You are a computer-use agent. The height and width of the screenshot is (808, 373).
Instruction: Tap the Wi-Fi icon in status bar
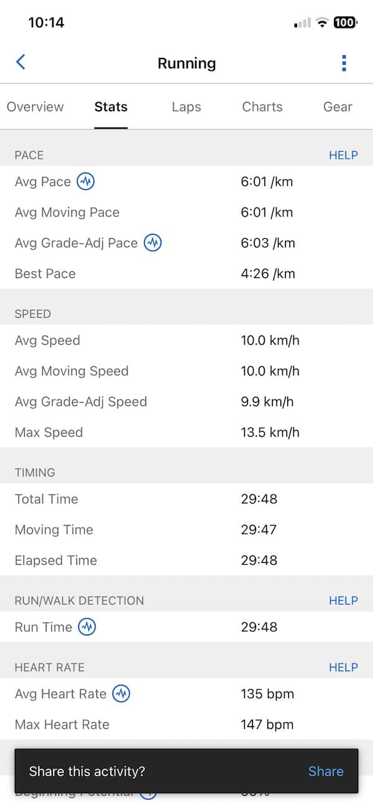pos(321,22)
